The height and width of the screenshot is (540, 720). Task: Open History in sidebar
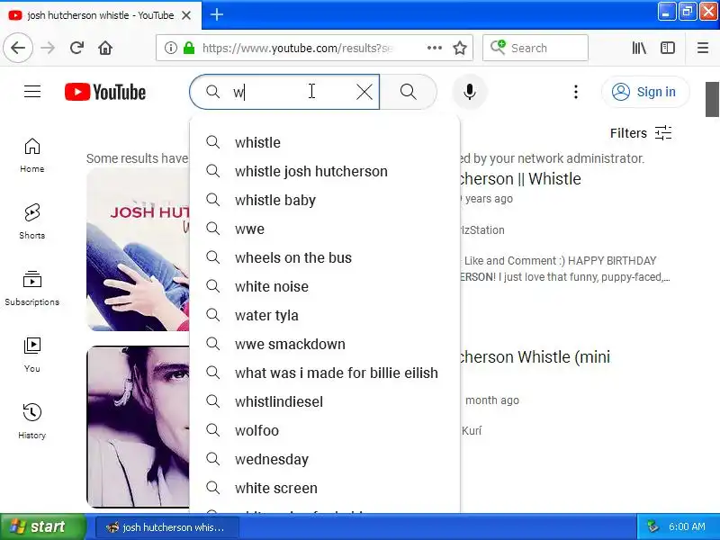tap(32, 421)
